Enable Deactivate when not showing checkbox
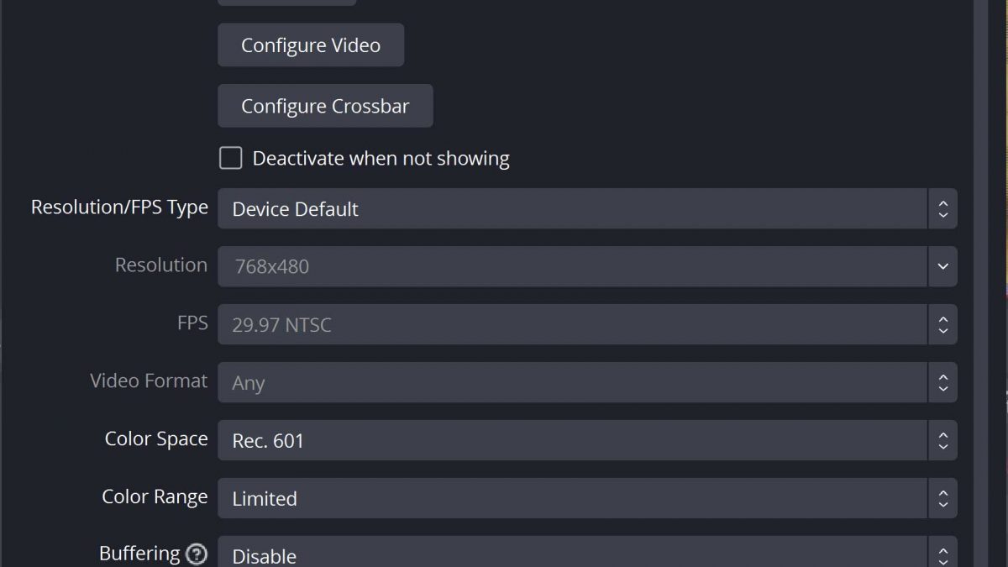The width and height of the screenshot is (1008, 567). click(x=231, y=158)
